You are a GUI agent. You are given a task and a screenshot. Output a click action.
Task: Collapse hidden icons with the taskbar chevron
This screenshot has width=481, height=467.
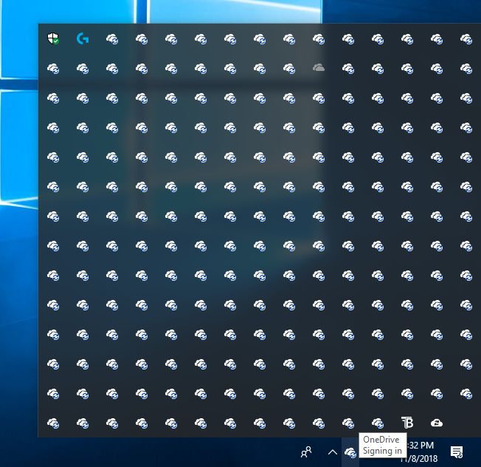tap(333, 452)
